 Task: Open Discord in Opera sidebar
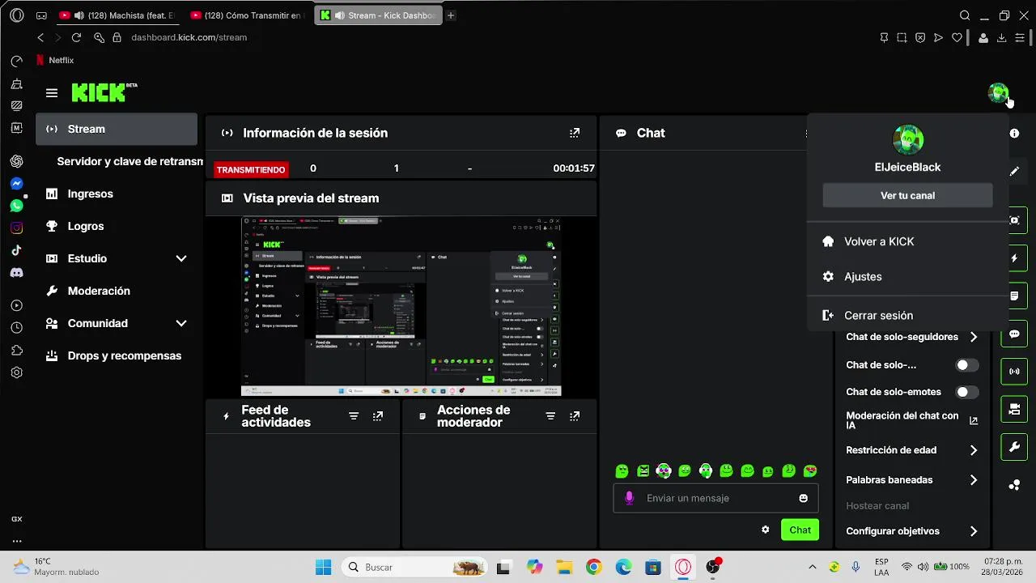pyautogui.click(x=16, y=273)
